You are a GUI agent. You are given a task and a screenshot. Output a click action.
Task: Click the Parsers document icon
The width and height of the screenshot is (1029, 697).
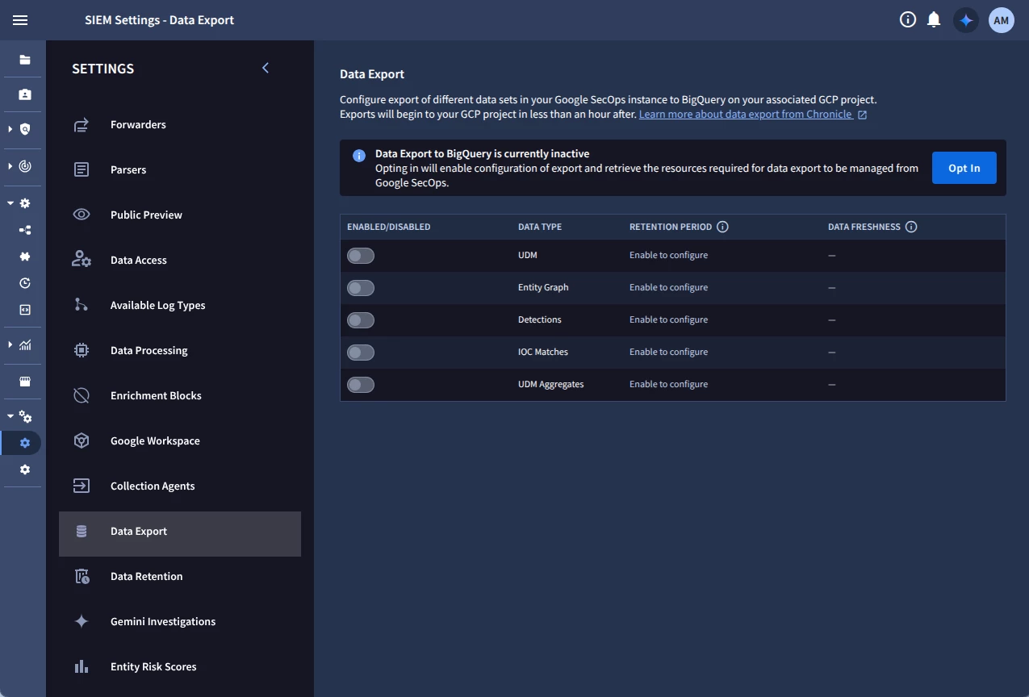click(x=82, y=170)
